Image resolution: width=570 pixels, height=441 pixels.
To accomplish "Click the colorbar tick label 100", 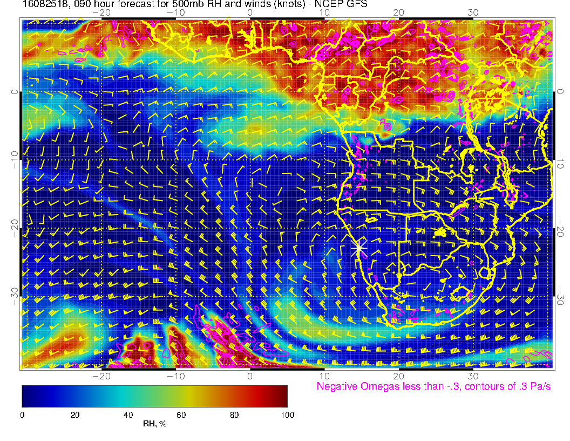I will tap(287, 415).
